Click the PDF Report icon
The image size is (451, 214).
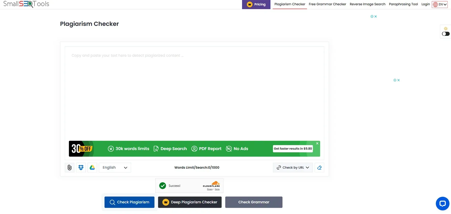point(194,149)
